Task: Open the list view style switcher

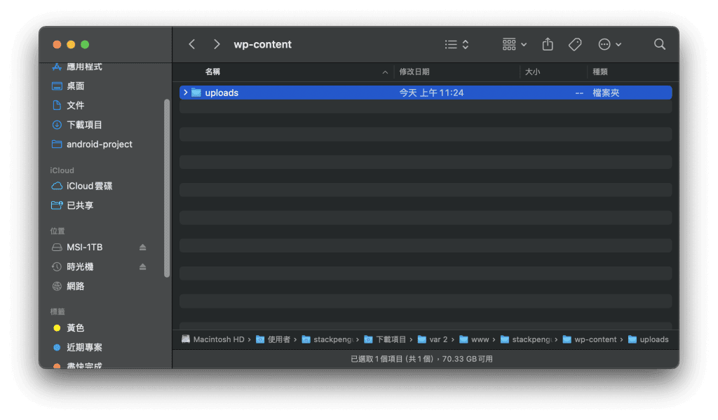Action: (x=456, y=44)
